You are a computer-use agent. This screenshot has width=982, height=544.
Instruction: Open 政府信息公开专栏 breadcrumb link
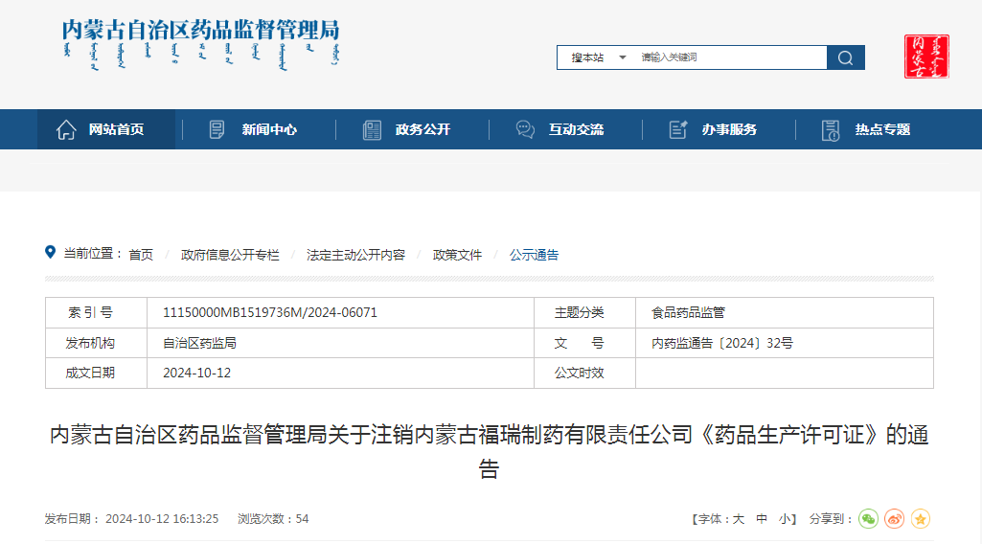(230, 255)
